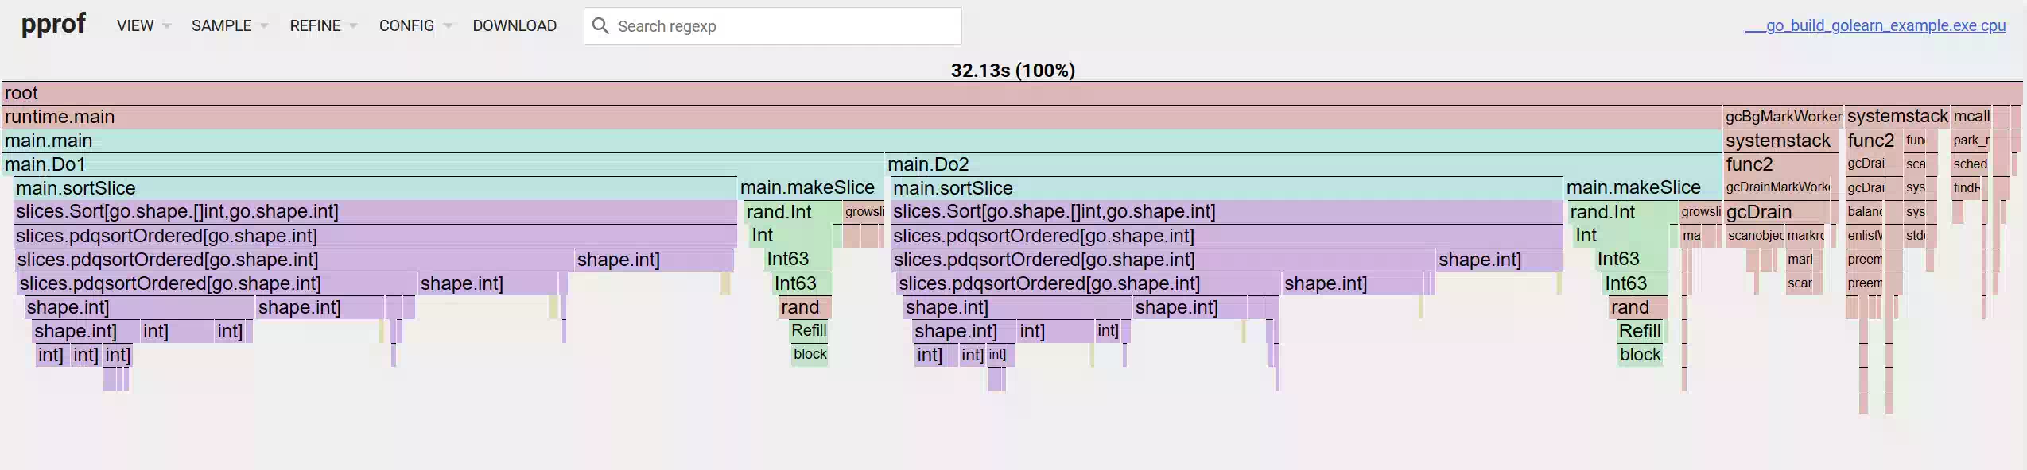The image size is (2027, 470).
Task: Open the go_build_golearn_example.exe cpu link
Action: click(x=1875, y=25)
